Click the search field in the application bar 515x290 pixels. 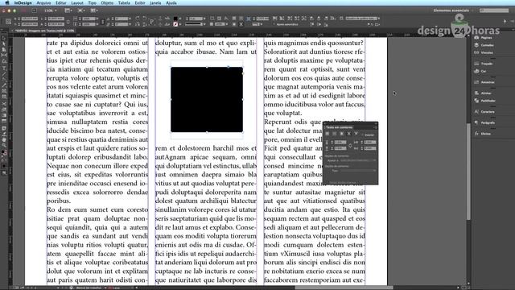click(493, 10)
